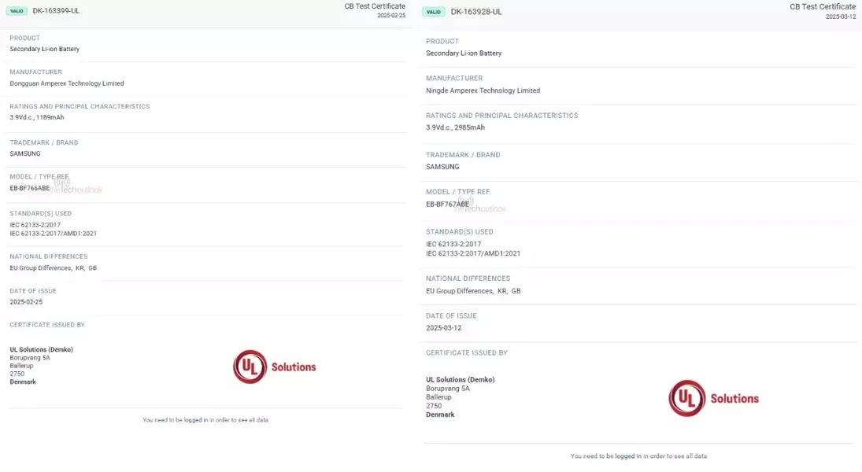Screen dimensions: 862x472
Task: Click 'DATE OF ISSUE' label above 2025-03-12
Action: pyautogui.click(x=451, y=316)
